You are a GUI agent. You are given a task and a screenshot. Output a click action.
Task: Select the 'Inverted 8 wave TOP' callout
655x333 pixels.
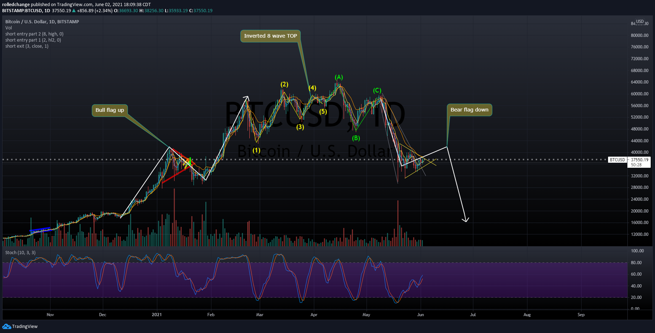click(271, 36)
